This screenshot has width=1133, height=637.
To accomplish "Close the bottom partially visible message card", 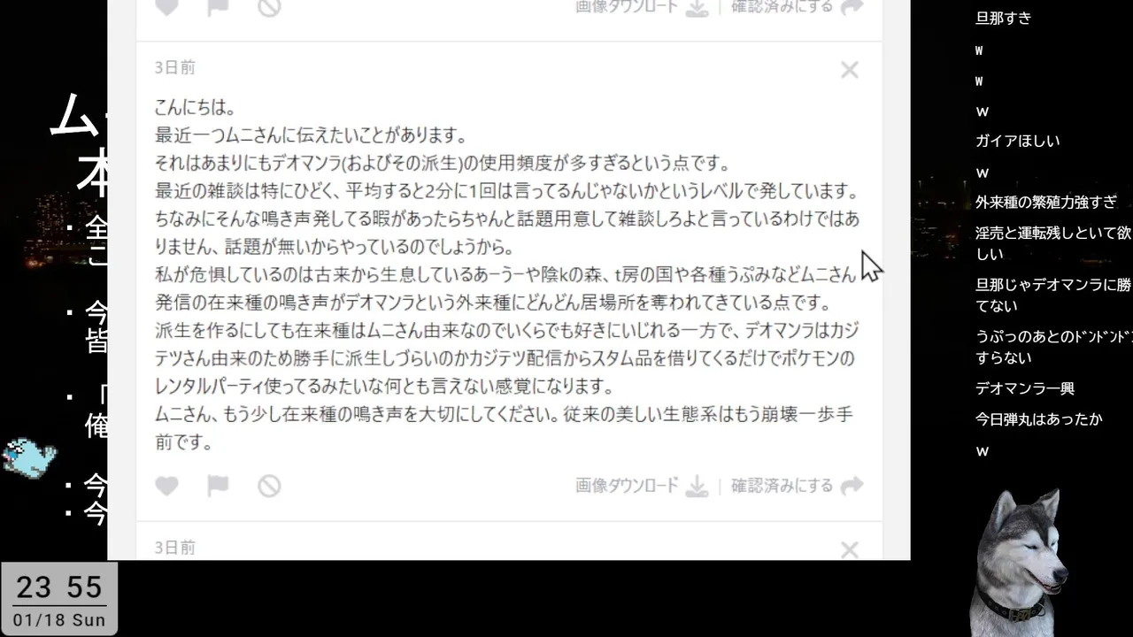I will tap(850, 550).
